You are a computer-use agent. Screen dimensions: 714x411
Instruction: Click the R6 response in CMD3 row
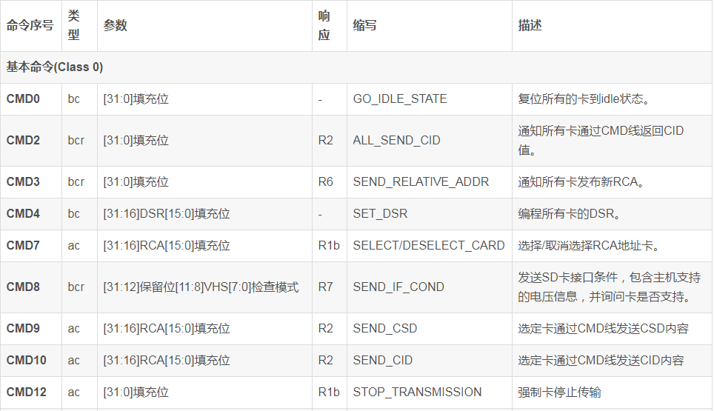326,181
